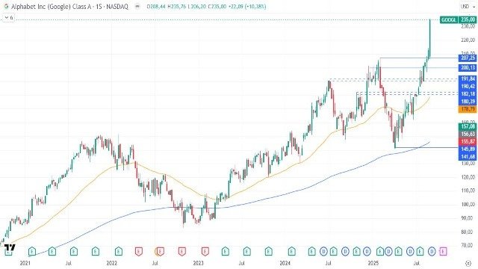
Task: Click the 235,00 last price label
Action: (468, 20)
